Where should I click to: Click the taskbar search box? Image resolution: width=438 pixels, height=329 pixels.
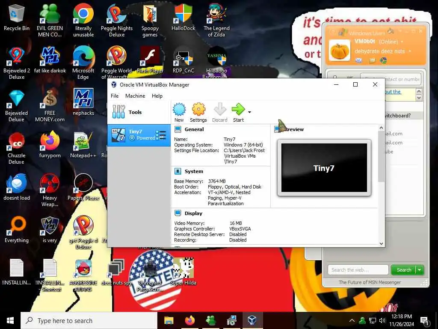(x=89, y=320)
